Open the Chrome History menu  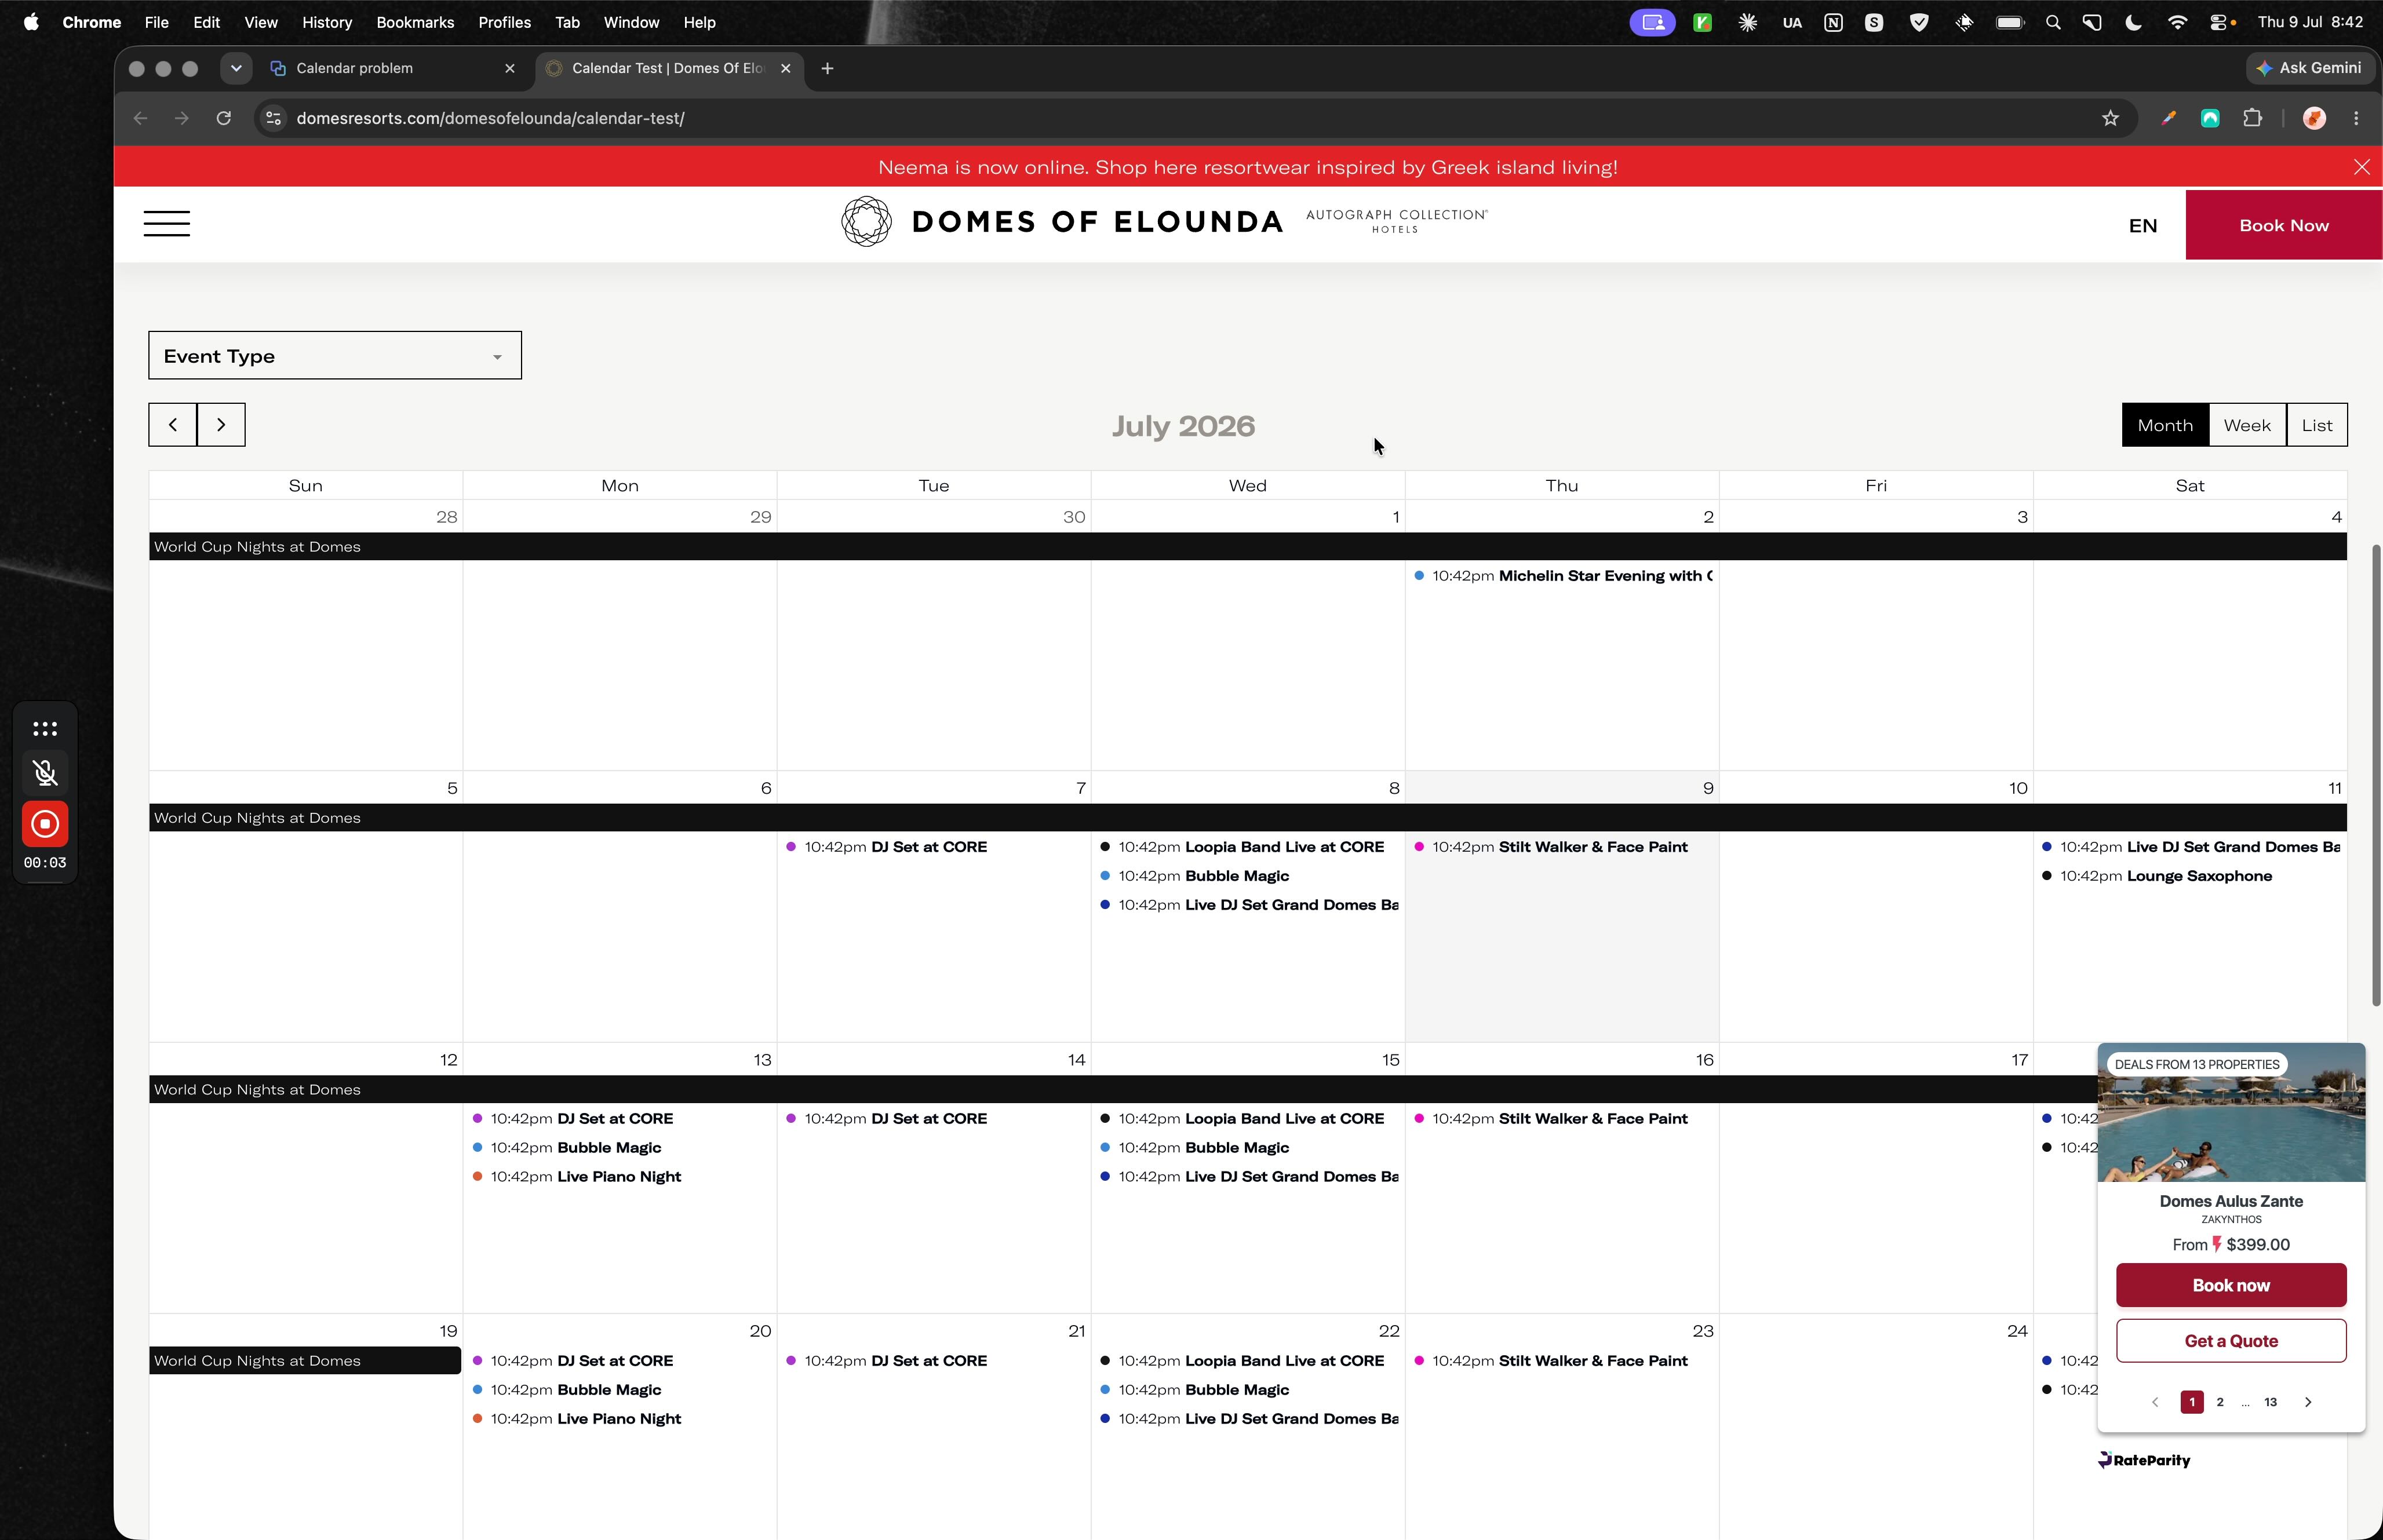coord(327,22)
